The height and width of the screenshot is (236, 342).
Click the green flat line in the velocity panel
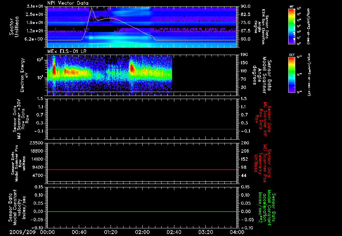coord(142,211)
